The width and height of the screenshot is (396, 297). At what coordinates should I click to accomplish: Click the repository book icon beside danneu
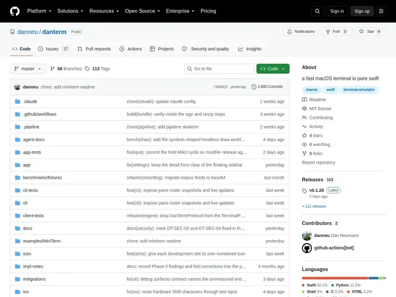pos(12,32)
